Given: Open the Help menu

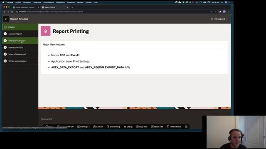Looking at the screenshot, I should (96, 2).
